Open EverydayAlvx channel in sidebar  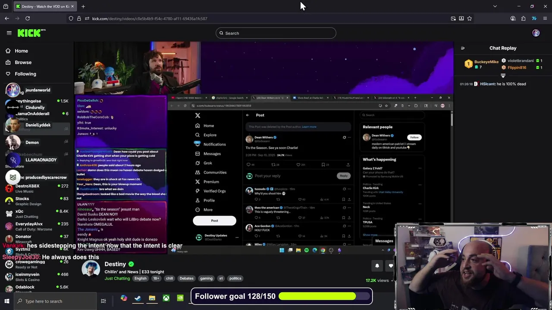[x=37, y=226]
